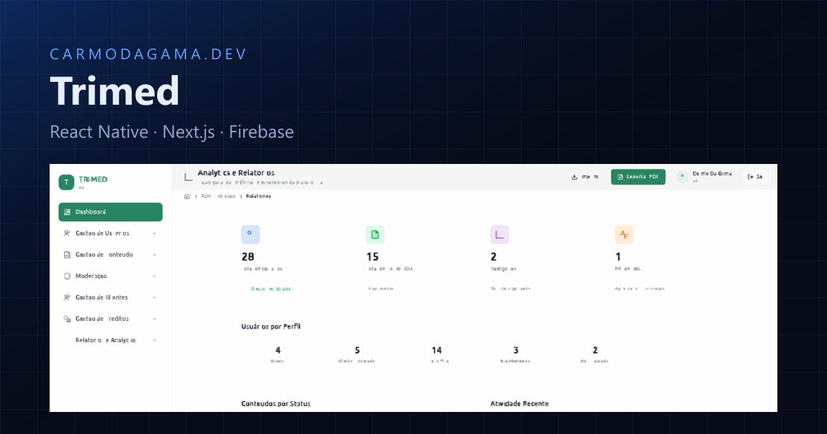Open Gestao de Usuarios menu
The width and height of the screenshot is (827, 434).
click(x=110, y=234)
